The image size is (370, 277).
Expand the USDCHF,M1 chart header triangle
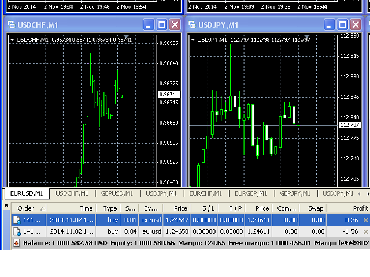coord(12,39)
